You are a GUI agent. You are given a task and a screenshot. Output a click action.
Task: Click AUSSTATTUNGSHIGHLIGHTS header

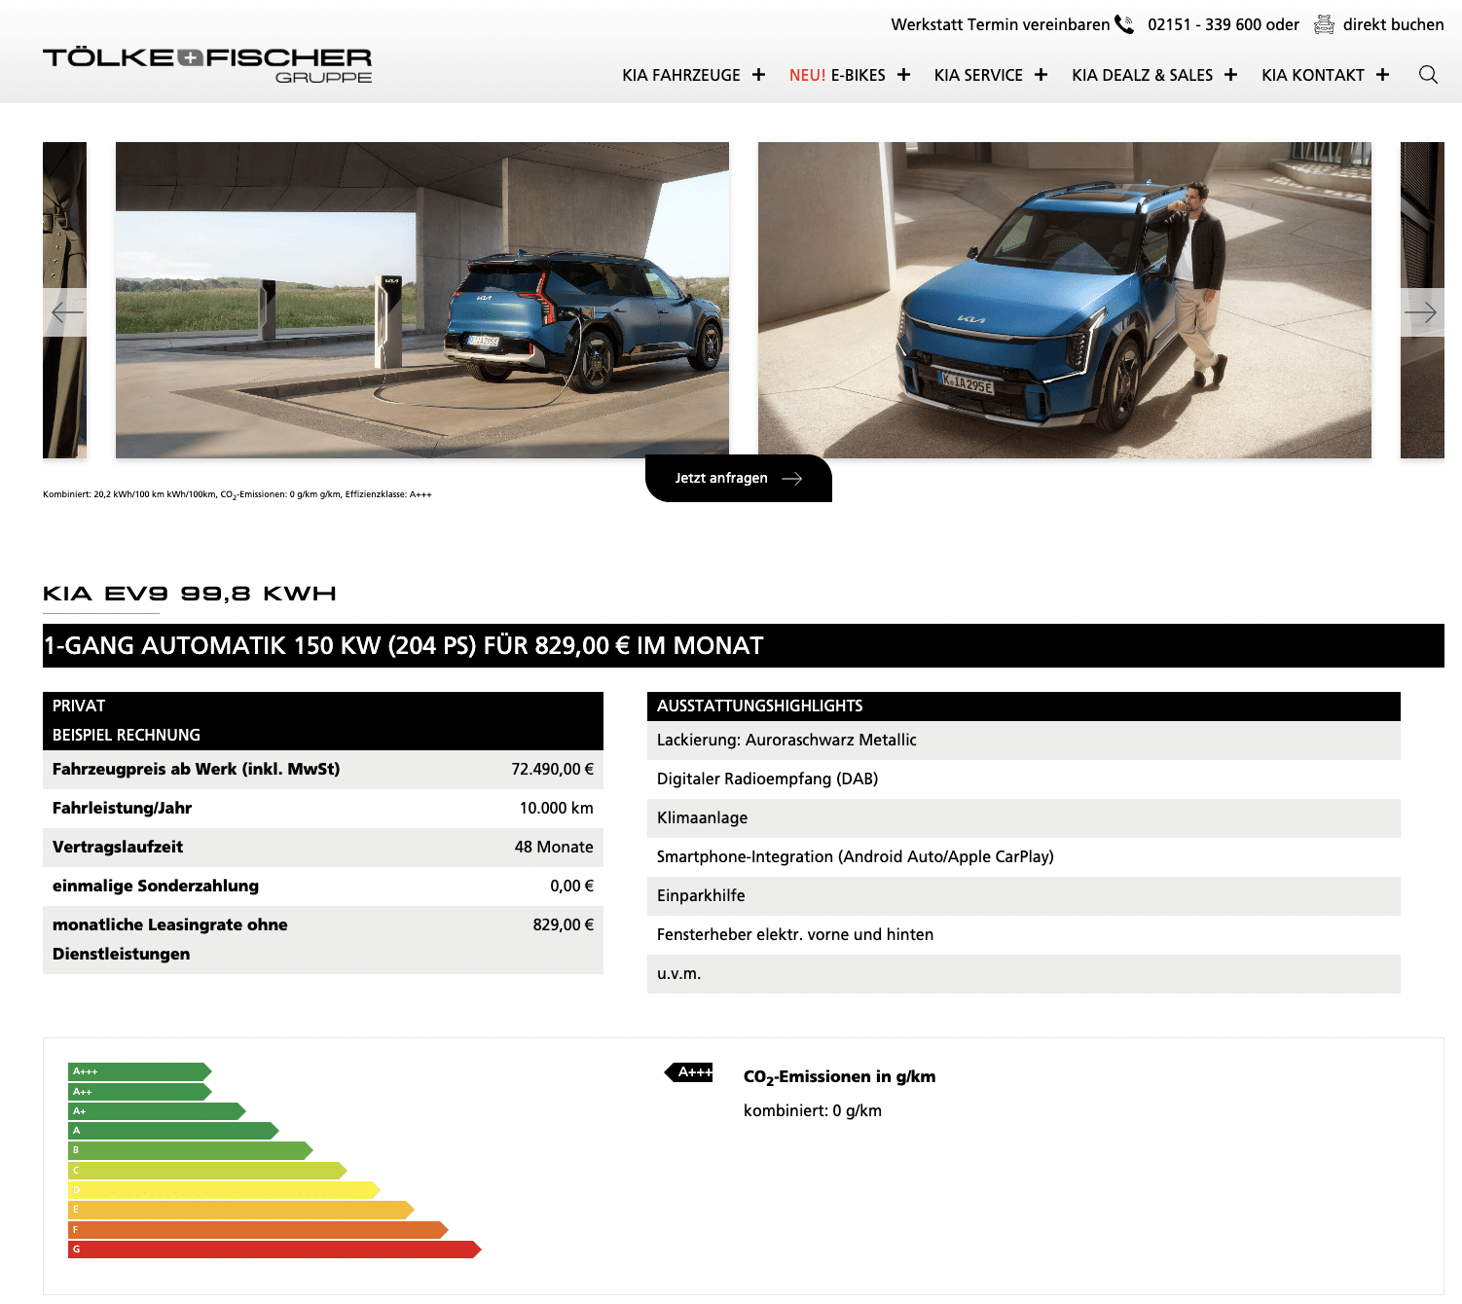tap(1024, 706)
